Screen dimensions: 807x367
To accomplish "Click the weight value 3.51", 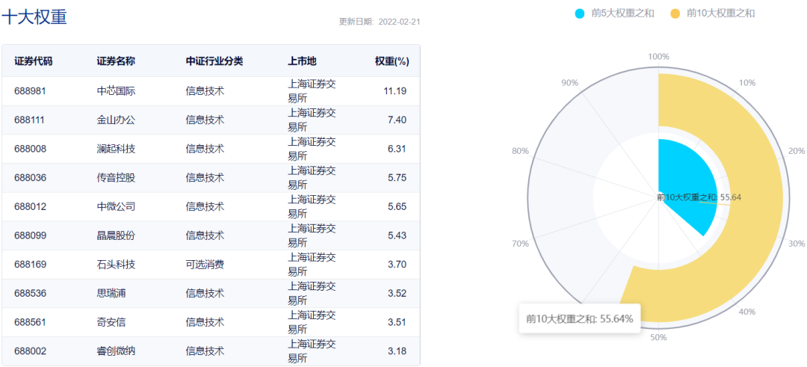I will tap(398, 322).
